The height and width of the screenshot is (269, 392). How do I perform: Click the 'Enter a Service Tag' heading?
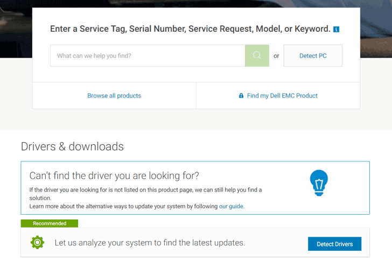pyautogui.click(x=190, y=29)
